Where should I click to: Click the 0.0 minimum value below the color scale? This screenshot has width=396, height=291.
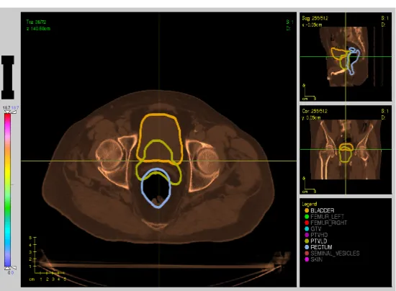[9, 273]
